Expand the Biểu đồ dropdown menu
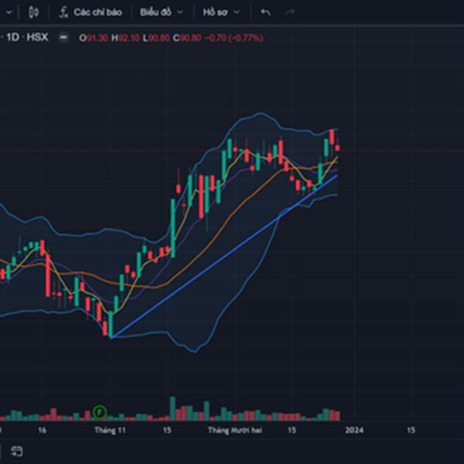Image resolution: width=464 pixels, height=464 pixels. (x=162, y=12)
